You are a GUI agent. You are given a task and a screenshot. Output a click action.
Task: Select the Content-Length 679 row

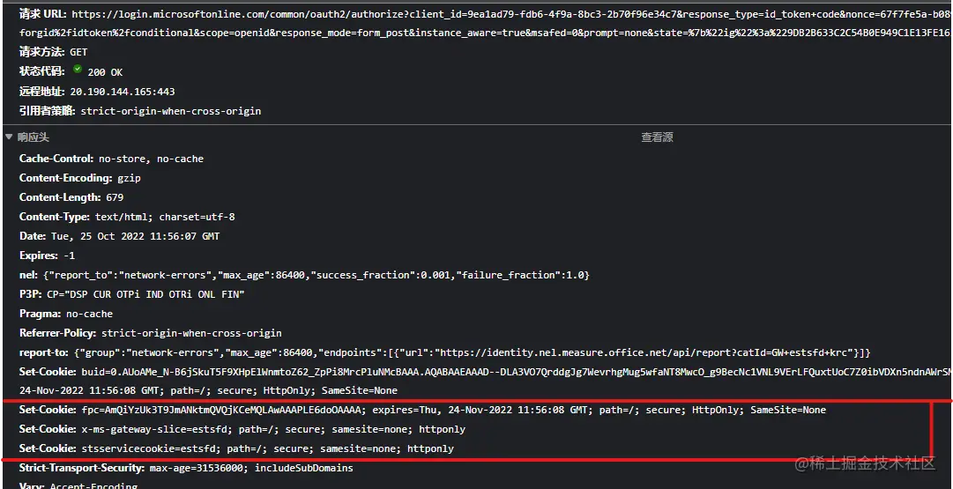pyautogui.click(x=71, y=197)
